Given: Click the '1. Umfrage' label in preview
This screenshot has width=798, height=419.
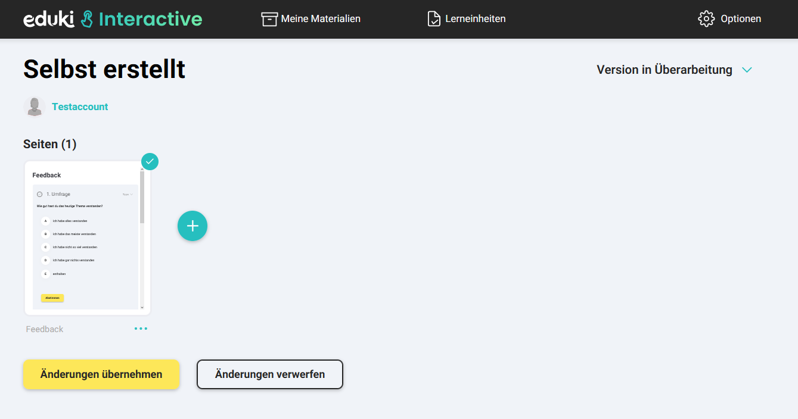Looking at the screenshot, I should pos(58,194).
